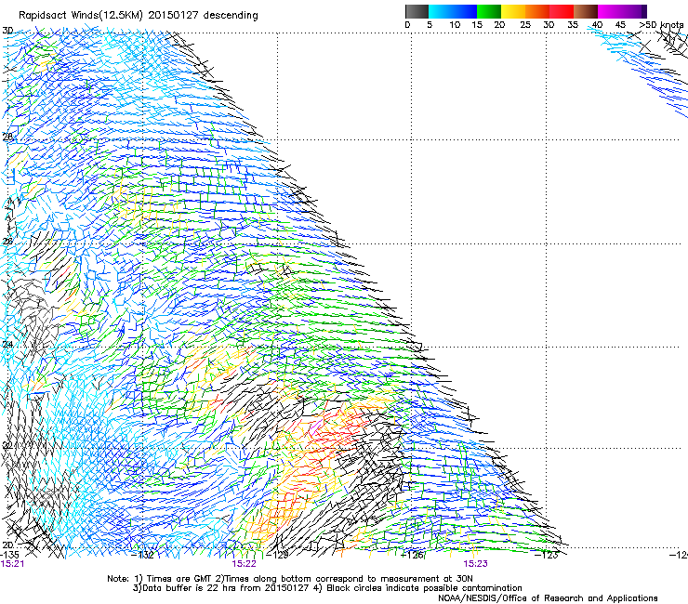Click the yellow 20-25 knots legend swatch
The image size is (688, 604).
(513, 11)
